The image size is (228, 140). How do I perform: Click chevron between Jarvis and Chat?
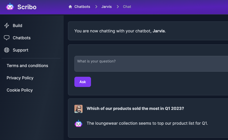coord(118,7)
